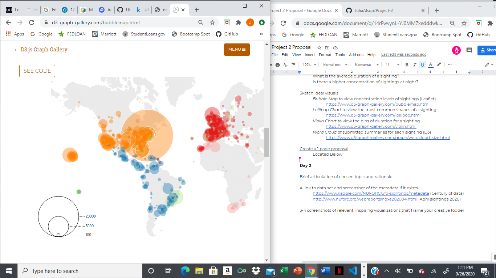Toggle underline formatting in Google Docs
The image size is (496, 278).
pyautogui.click(x=422, y=65)
